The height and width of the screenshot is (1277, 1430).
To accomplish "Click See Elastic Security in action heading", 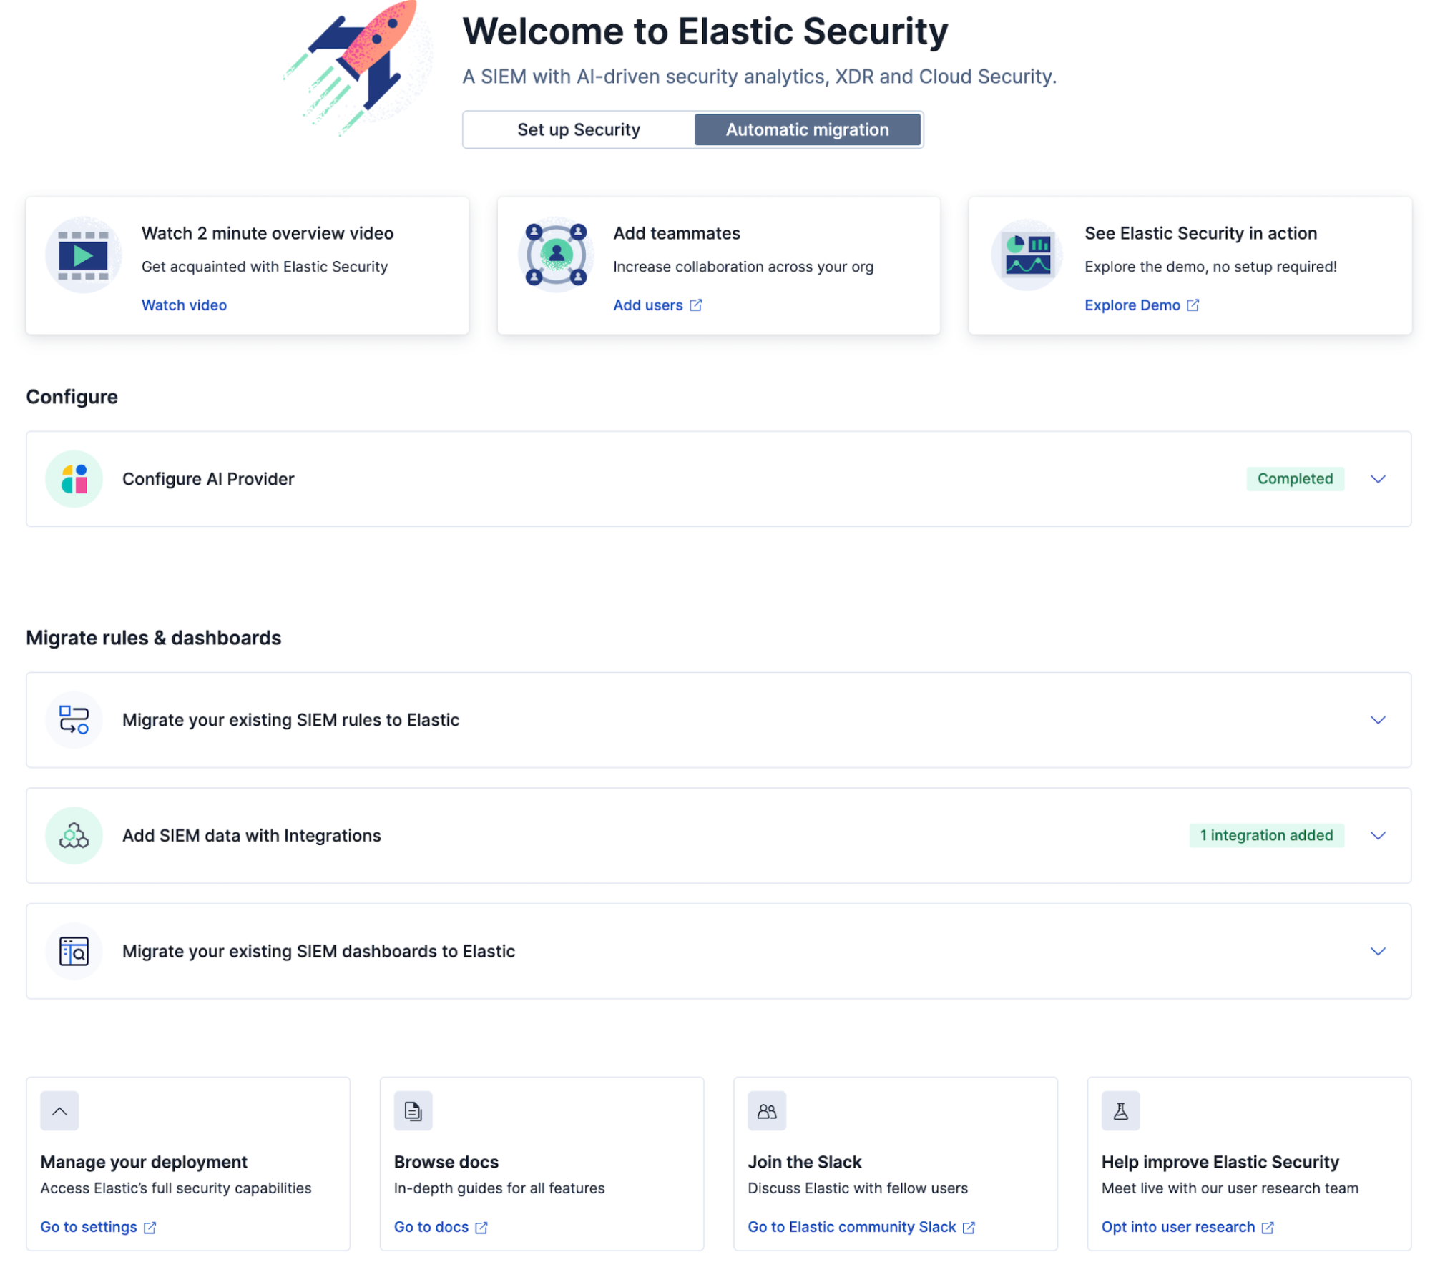I will tap(1201, 233).
